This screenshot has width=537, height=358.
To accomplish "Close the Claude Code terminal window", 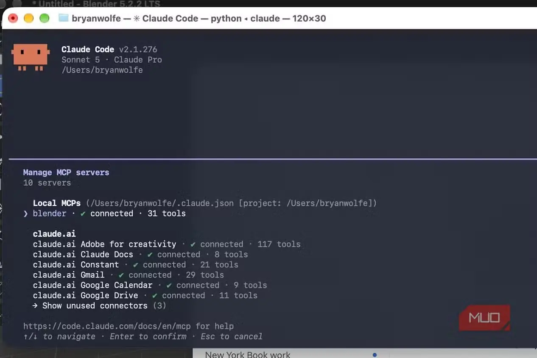I will pyautogui.click(x=13, y=18).
